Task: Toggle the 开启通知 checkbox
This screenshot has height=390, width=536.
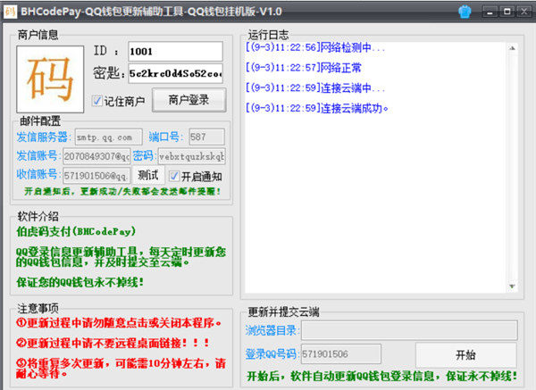Action: pyautogui.click(x=174, y=176)
